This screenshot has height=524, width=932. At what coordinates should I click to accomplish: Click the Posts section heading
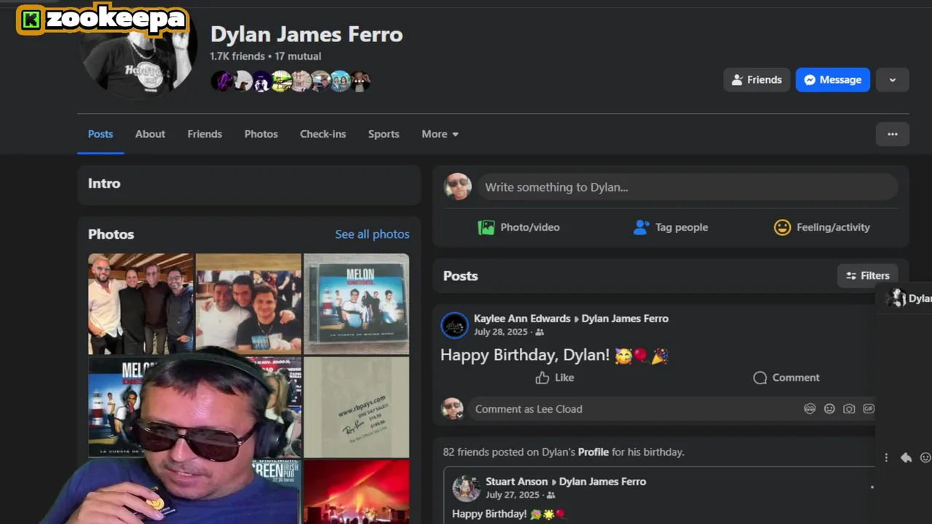pyautogui.click(x=460, y=276)
